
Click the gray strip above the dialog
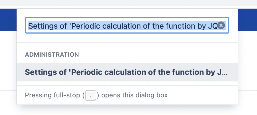(128, 3)
